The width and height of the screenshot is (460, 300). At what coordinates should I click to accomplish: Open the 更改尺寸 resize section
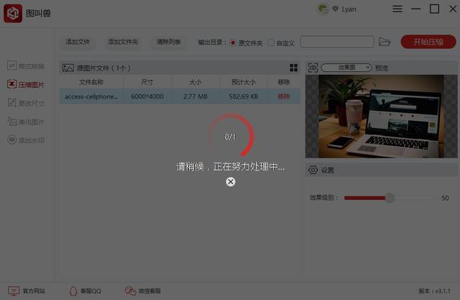click(26, 103)
